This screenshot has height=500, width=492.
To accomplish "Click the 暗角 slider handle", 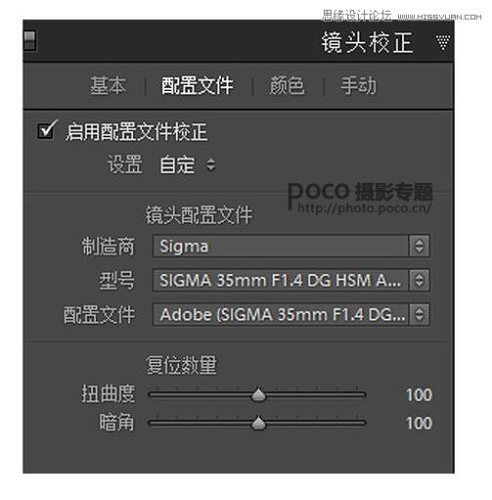I will click(x=258, y=423).
